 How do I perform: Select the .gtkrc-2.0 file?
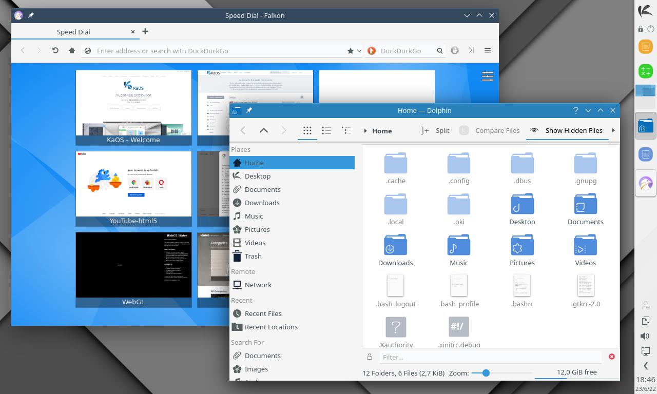pyautogui.click(x=585, y=291)
